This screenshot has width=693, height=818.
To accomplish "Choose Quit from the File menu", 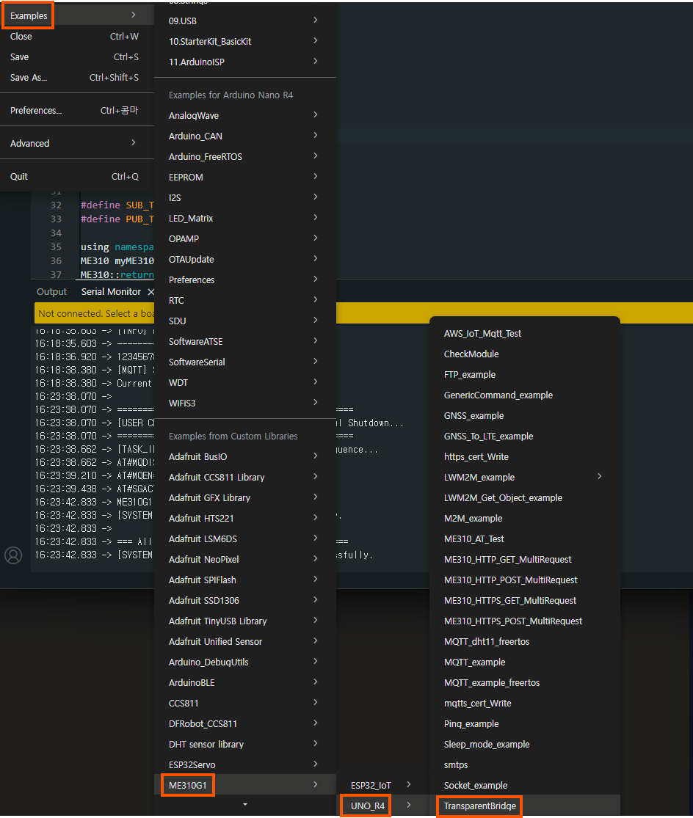I will 77,176.
